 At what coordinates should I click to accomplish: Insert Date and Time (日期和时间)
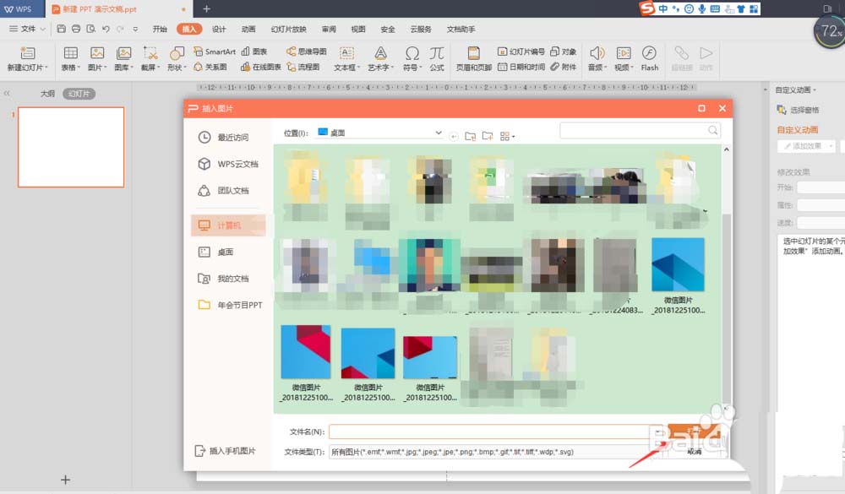(521, 67)
